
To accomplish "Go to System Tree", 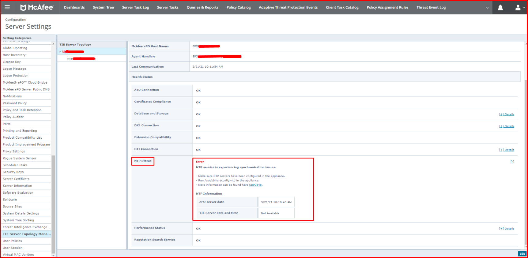I will click(x=103, y=7).
